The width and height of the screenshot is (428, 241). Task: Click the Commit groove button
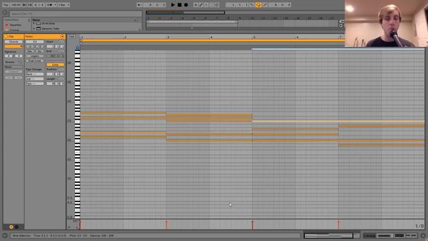point(13,72)
